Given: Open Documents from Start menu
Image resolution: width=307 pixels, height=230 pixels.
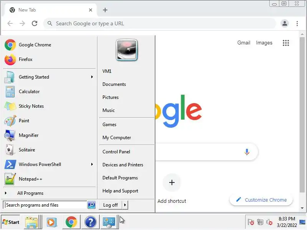Looking at the screenshot, I should tap(114, 84).
